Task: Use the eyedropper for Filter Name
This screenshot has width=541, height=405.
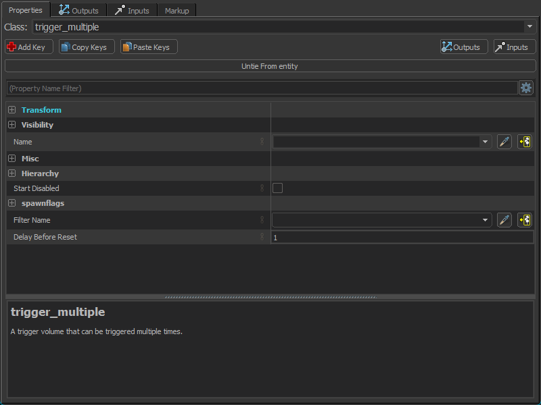Action: (x=504, y=219)
